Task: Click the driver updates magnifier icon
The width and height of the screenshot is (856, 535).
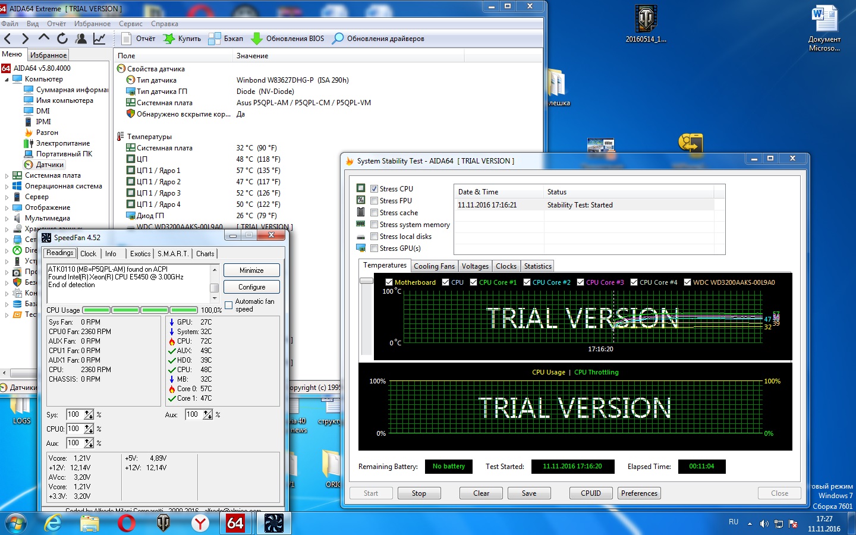Action: point(338,39)
